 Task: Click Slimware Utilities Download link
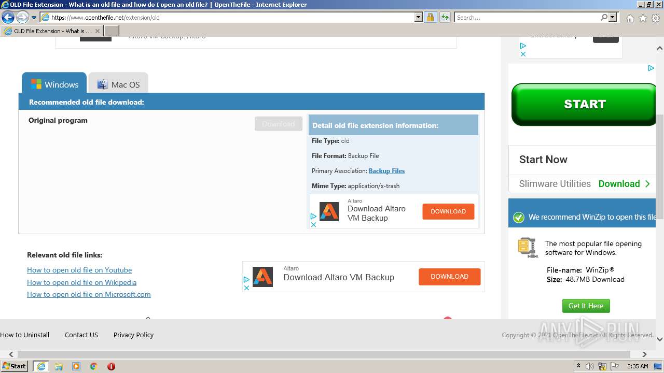624,184
